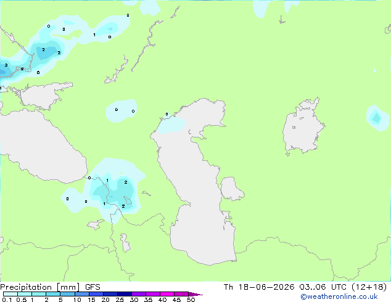Viewport: 391px width, 302px height.
Task: Click the 0.1–0.5 mm legend color swatch
Action: (x=10, y=294)
